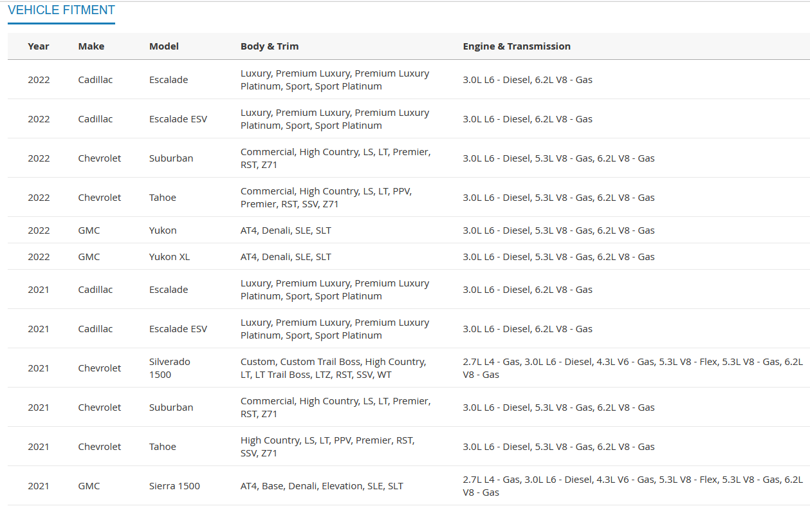Screen dimensions: 810x506
Task: Click the Model column header
Action: click(164, 46)
